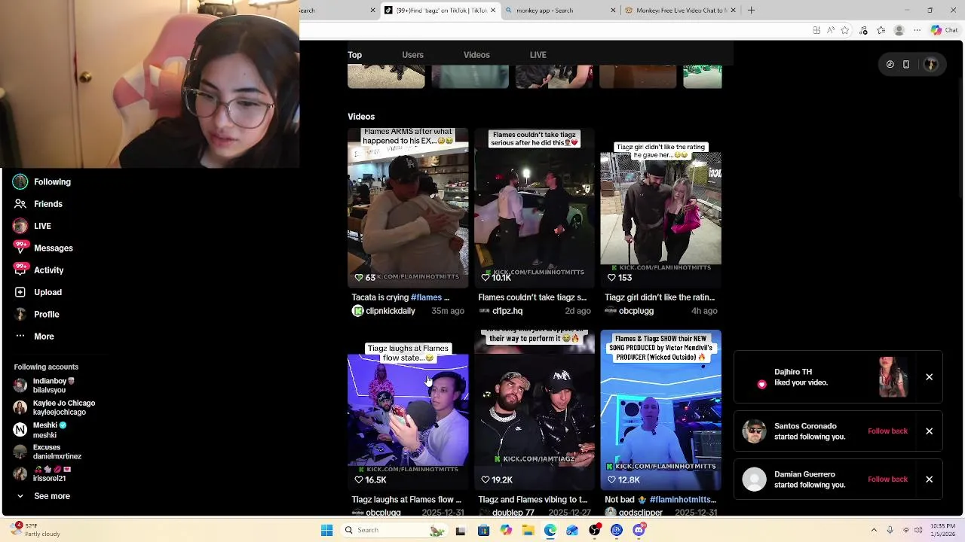Open the Upload page
Image resolution: width=965 pixels, height=542 pixels.
38,292
